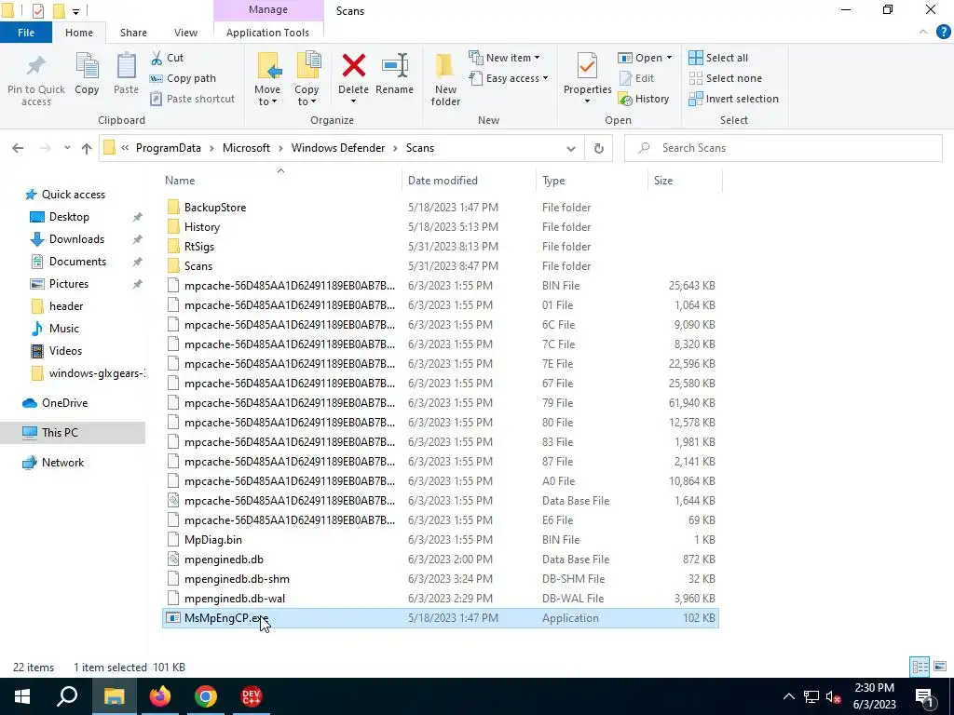The image size is (954, 715).
Task: Click Select none
Action: tap(725, 78)
